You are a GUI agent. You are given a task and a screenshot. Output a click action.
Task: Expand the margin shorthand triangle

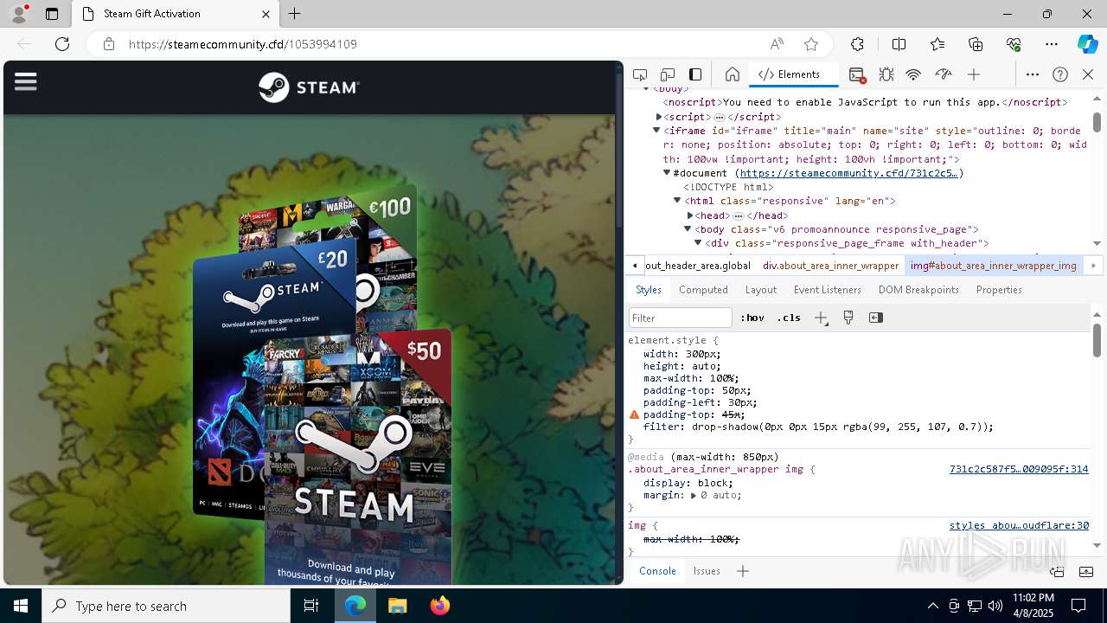[694, 496]
